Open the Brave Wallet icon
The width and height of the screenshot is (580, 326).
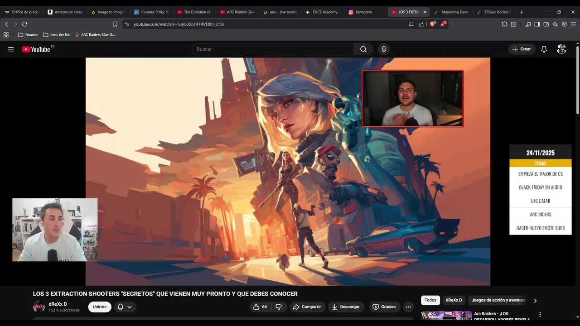(x=546, y=24)
